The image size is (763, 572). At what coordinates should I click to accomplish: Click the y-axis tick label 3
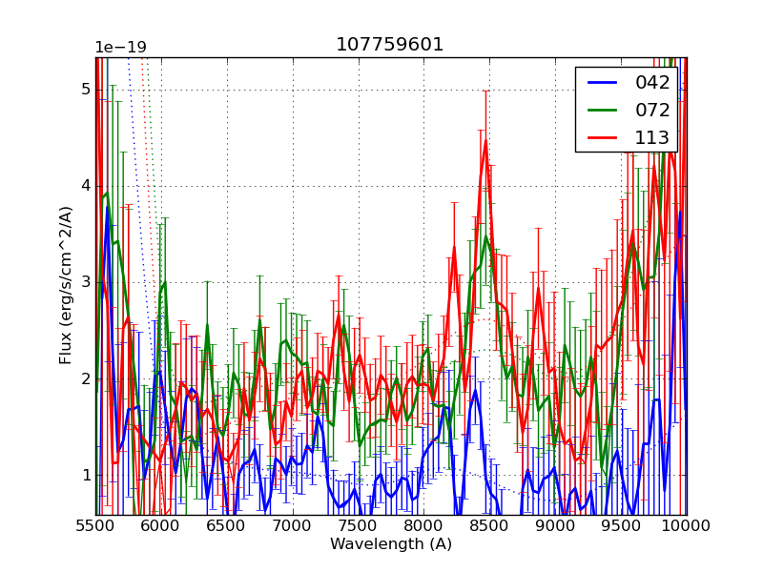pyautogui.click(x=85, y=282)
